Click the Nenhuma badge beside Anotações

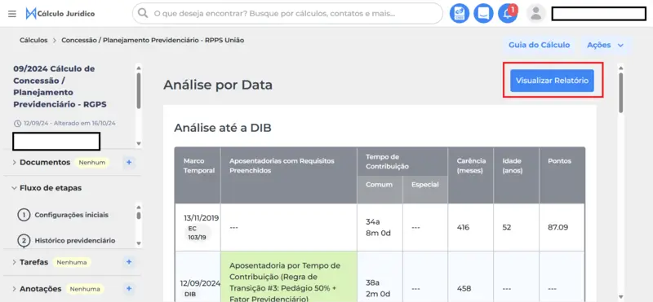(85, 289)
